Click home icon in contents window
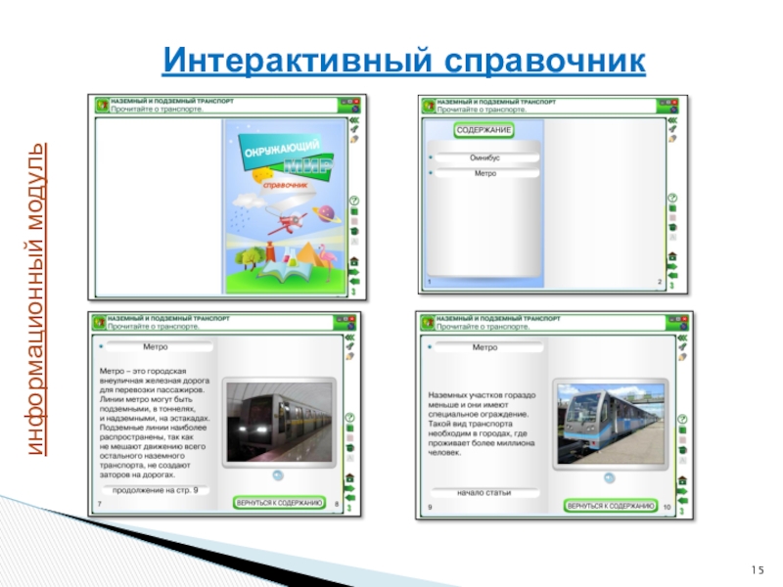This screenshot has width=783, height=587. (x=672, y=256)
